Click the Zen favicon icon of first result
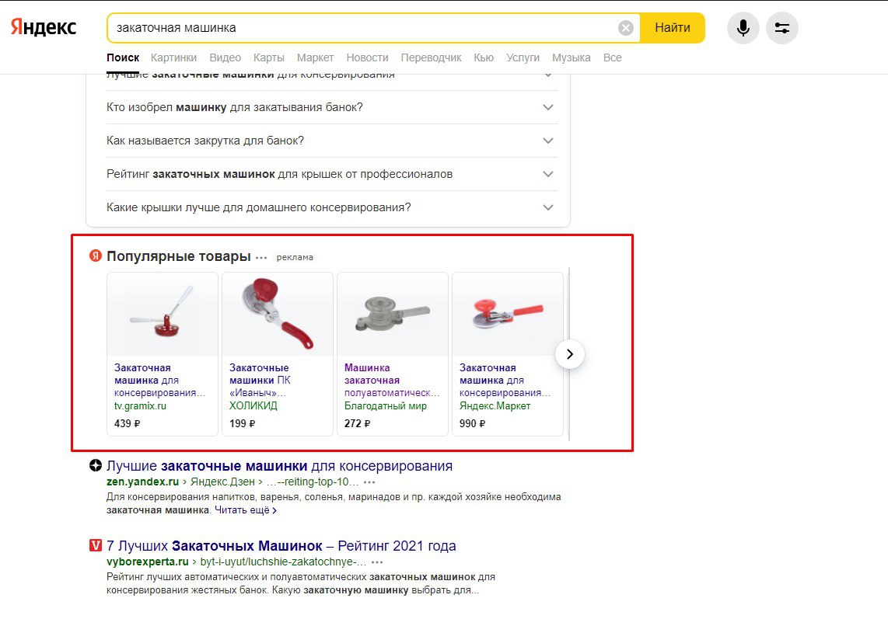 [x=96, y=466]
